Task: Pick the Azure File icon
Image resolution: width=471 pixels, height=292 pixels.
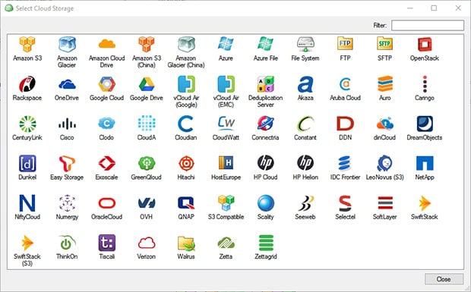Action: [265, 45]
